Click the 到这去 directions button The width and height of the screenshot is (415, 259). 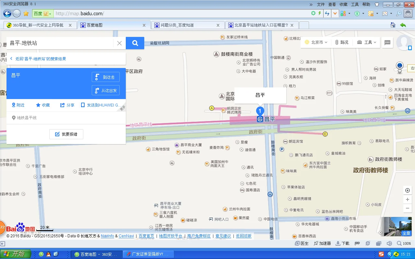click(x=106, y=77)
